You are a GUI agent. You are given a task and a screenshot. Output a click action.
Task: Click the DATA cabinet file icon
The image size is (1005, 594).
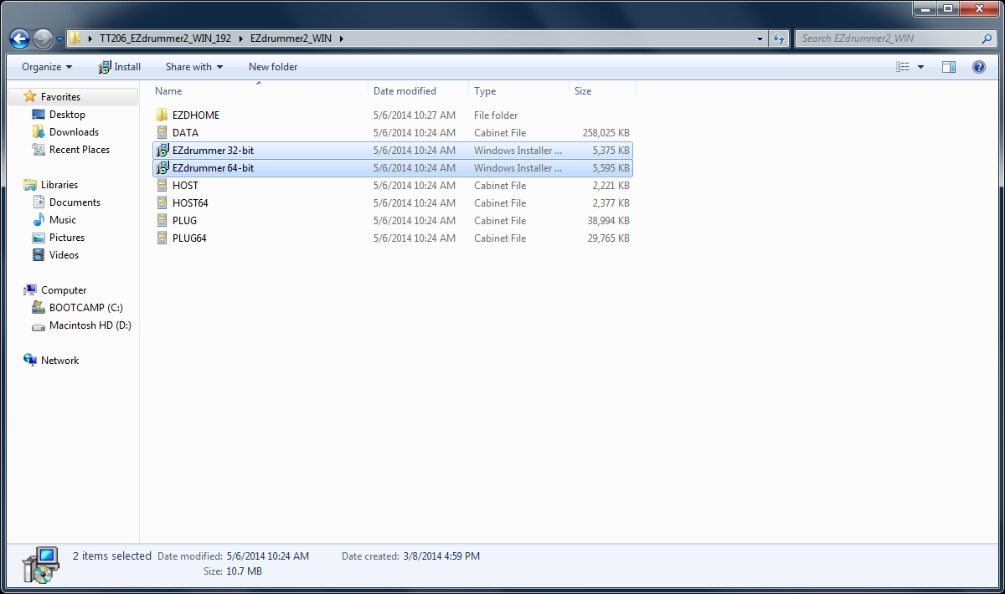coord(162,133)
